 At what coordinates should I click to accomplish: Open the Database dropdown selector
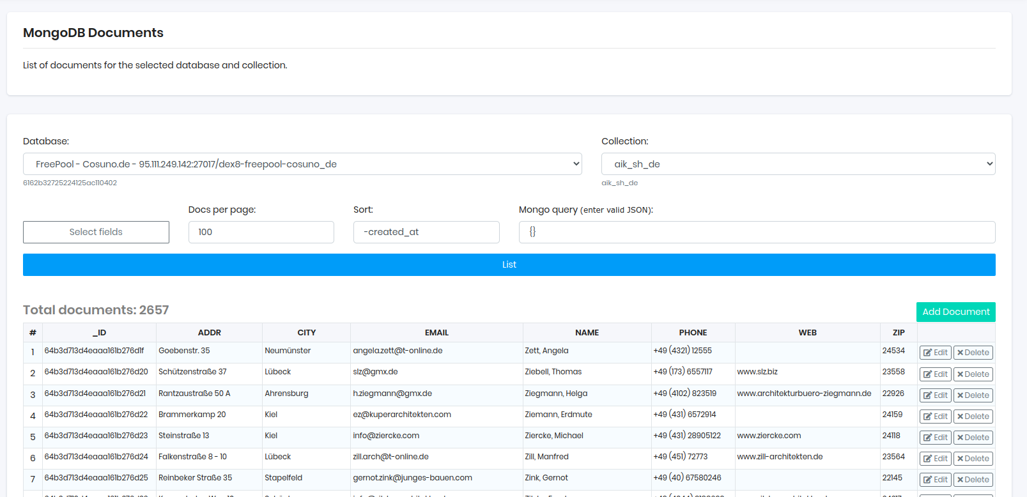[302, 164]
